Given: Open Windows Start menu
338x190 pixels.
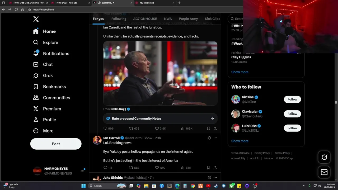Looking at the screenshot, I should pyautogui.click(x=83, y=186).
